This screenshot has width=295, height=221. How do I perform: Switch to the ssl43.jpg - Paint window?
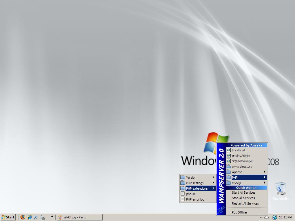[x=80, y=217]
